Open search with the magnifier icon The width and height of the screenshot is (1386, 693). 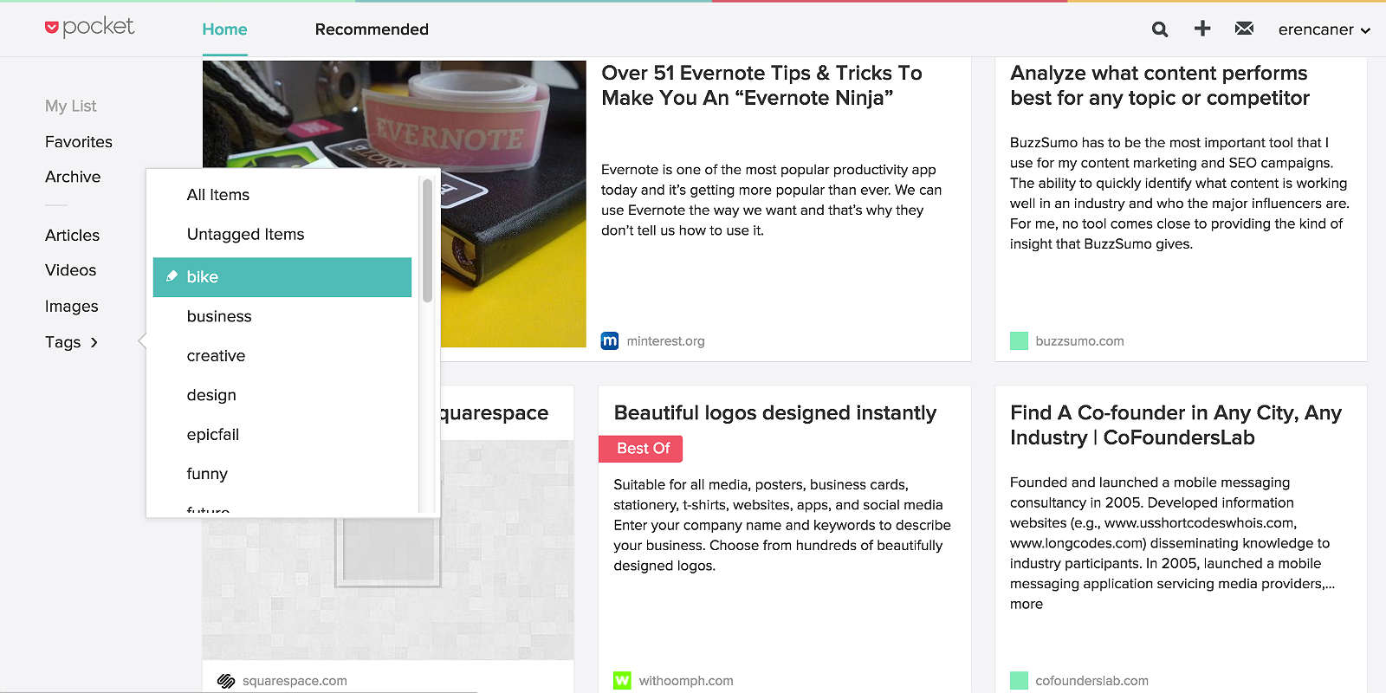click(x=1160, y=29)
